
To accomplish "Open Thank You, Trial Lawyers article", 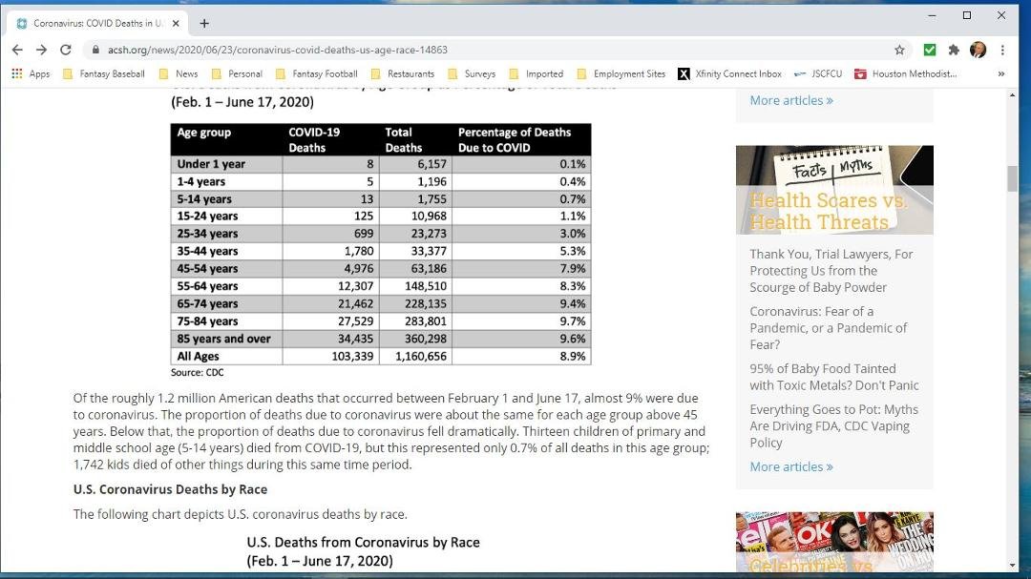I will [x=831, y=271].
